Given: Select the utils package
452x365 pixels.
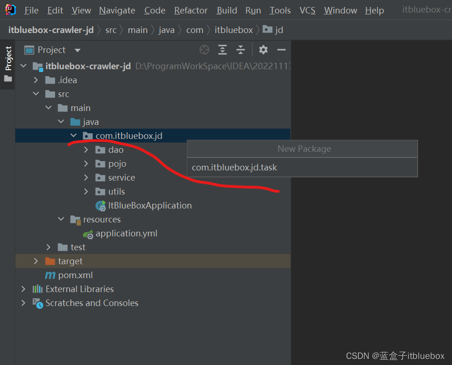Looking at the screenshot, I should pyautogui.click(x=110, y=192).
